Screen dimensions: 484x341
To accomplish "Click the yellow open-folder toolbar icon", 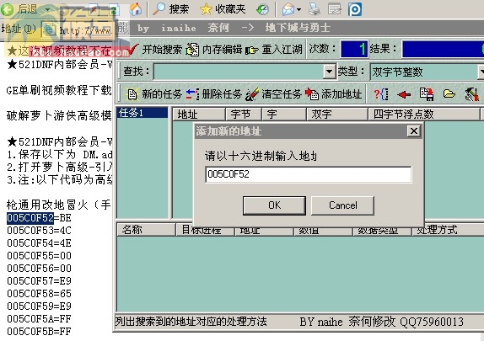I will (x=449, y=93).
